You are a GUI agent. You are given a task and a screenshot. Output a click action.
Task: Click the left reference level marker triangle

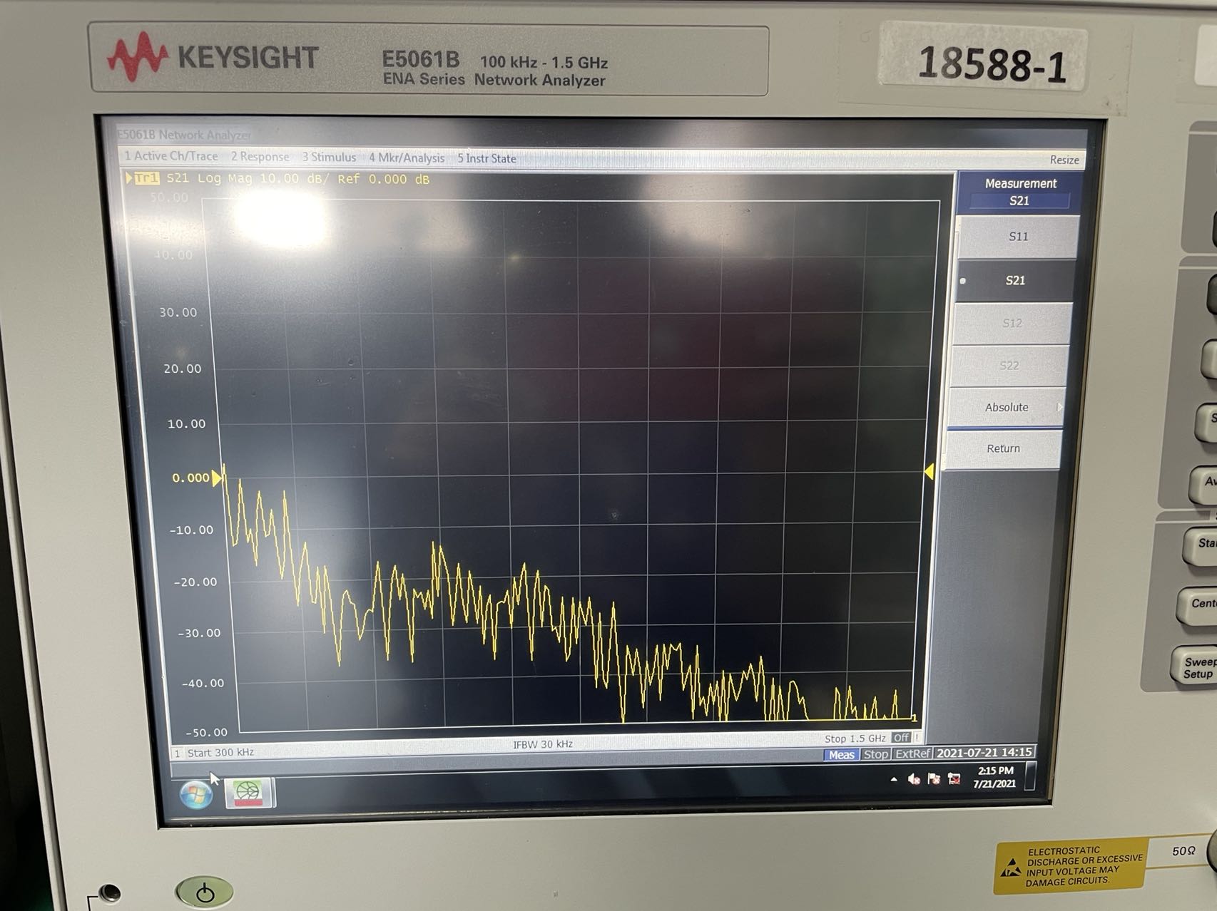tap(216, 478)
